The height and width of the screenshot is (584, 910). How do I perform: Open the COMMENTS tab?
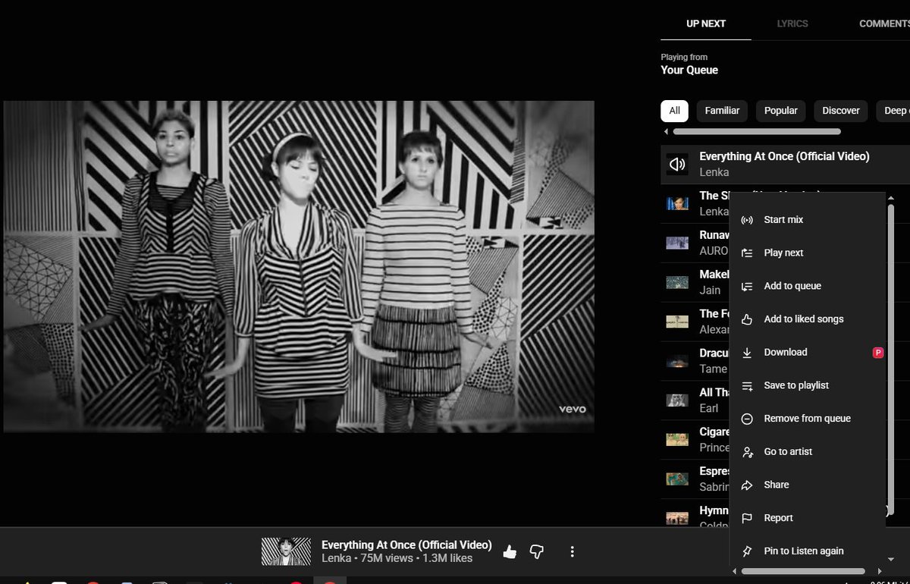(884, 24)
